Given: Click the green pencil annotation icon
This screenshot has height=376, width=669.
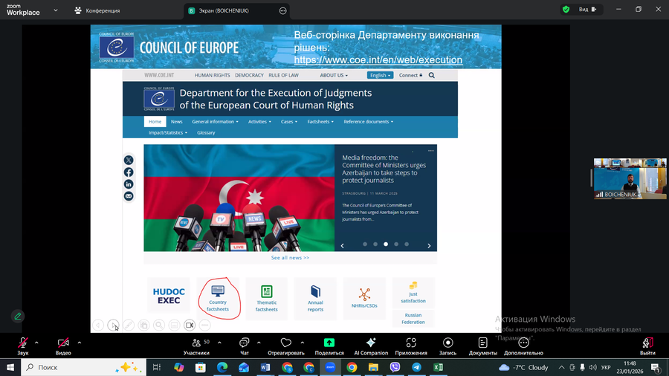Looking at the screenshot, I should 17,316.
